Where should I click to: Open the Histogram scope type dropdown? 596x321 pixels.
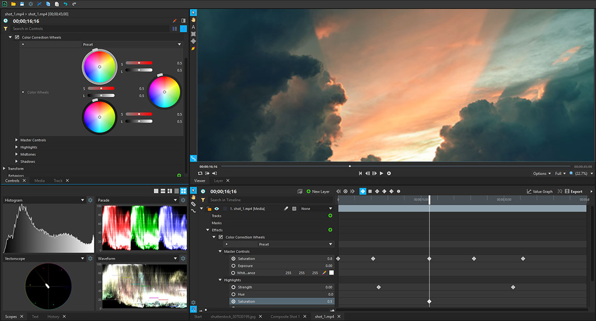[x=83, y=200]
